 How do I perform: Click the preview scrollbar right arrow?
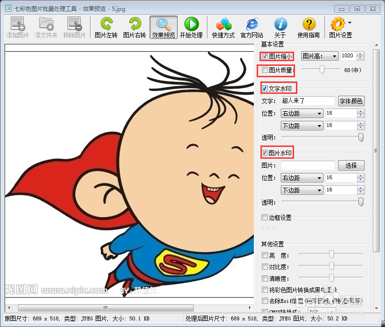coord(250,308)
